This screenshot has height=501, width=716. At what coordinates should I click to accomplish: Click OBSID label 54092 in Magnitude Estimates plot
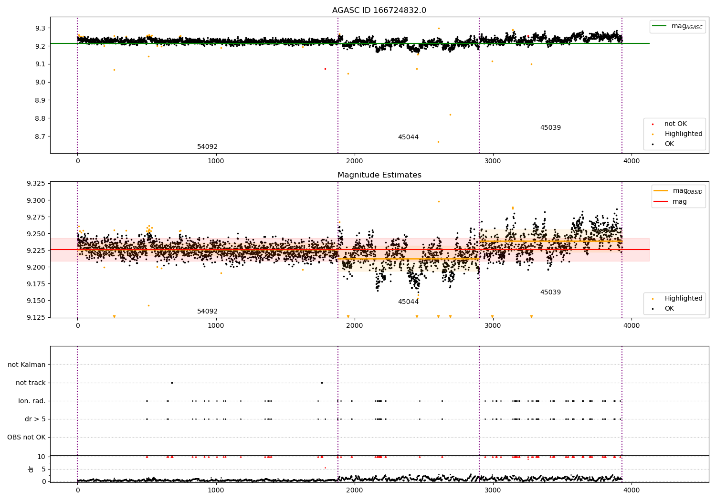[207, 312]
